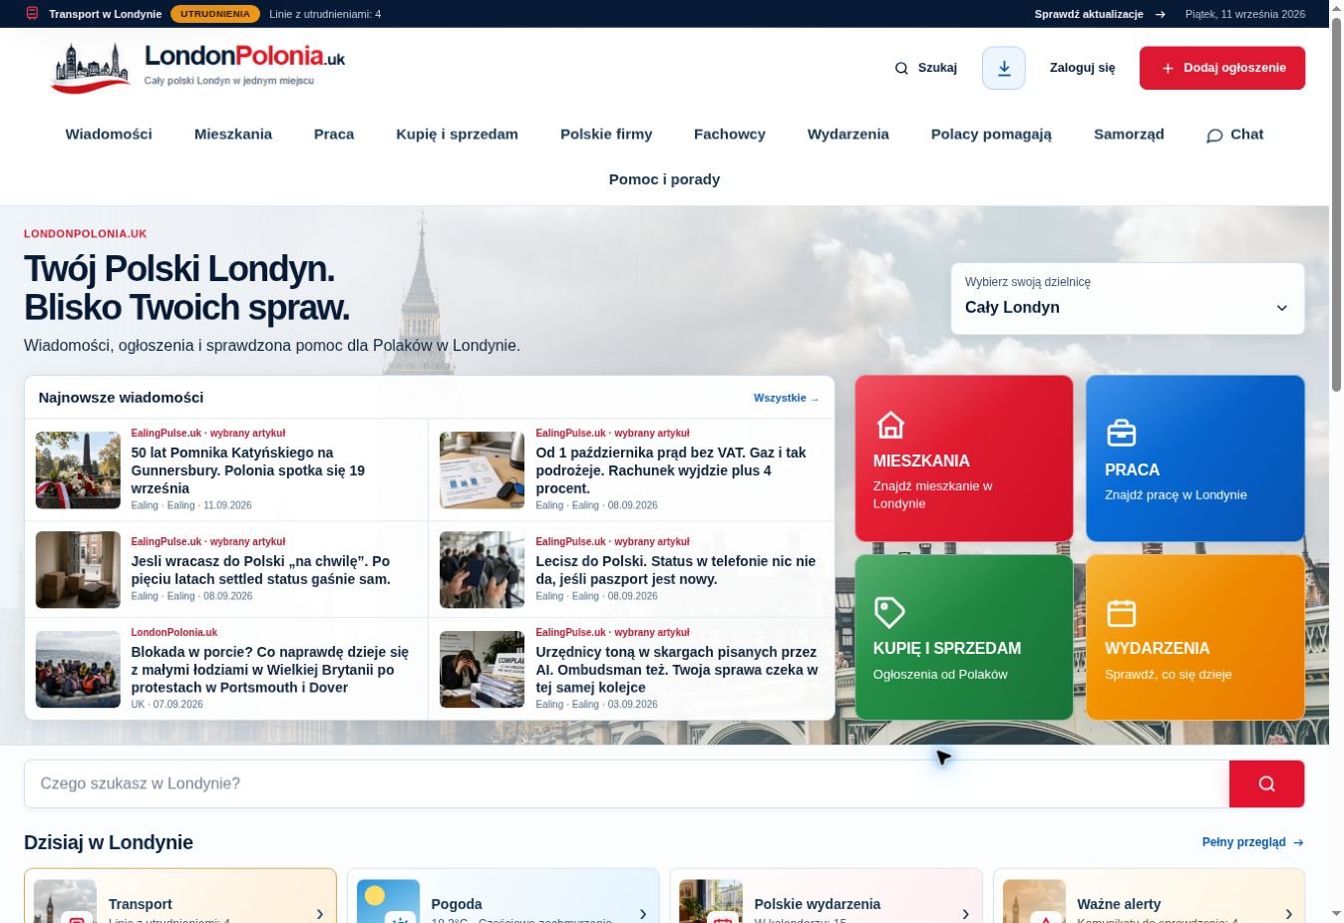Select Kupię i sprzedam in navigation
Viewport: 1344px width, 923px height.
(457, 134)
